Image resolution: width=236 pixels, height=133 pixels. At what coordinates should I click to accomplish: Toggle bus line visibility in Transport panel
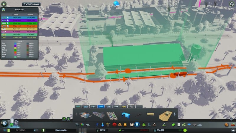tap(8, 17)
